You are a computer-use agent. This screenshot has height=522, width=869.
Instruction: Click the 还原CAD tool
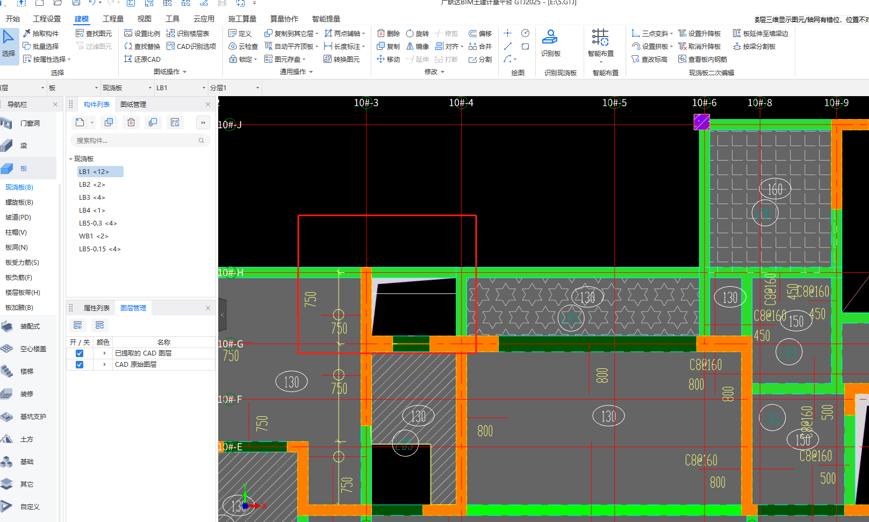pos(142,59)
